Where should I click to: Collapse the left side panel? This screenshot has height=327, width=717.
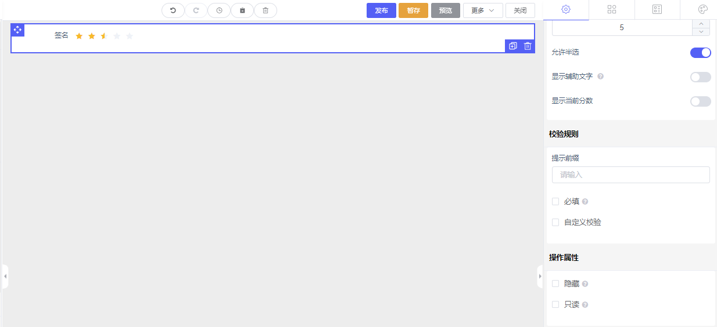pyautogui.click(x=5, y=277)
